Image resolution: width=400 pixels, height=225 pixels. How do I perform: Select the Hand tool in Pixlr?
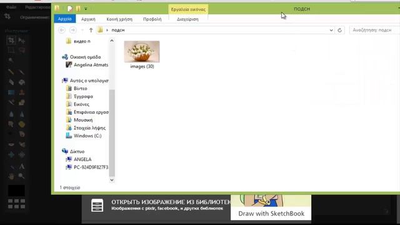click(11, 176)
